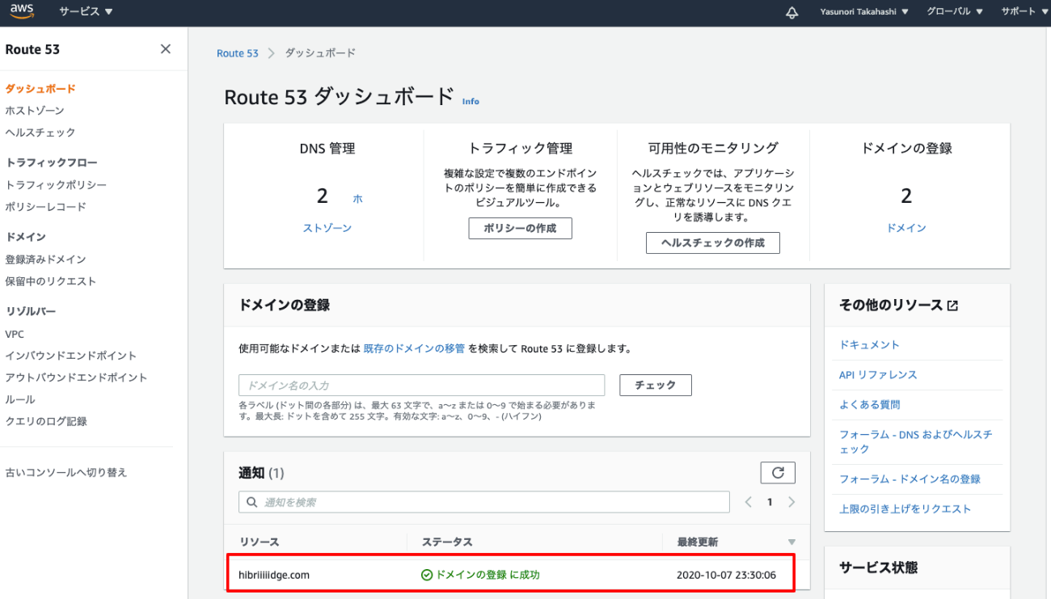
Task: Click the green success checkmark icon
Action: click(x=426, y=573)
